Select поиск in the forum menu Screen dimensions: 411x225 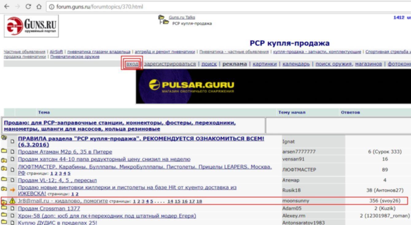pyautogui.click(x=209, y=64)
